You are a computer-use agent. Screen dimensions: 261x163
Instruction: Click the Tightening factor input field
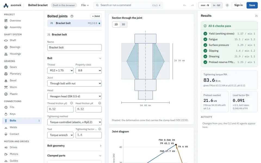click(89, 135)
